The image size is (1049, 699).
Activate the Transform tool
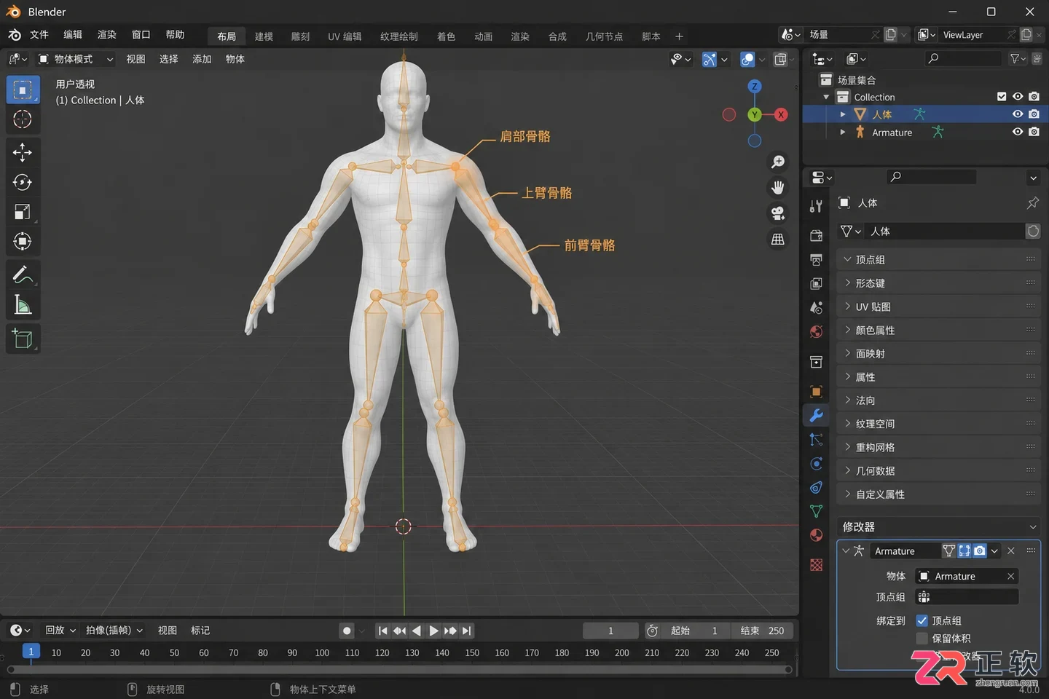pyautogui.click(x=23, y=242)
